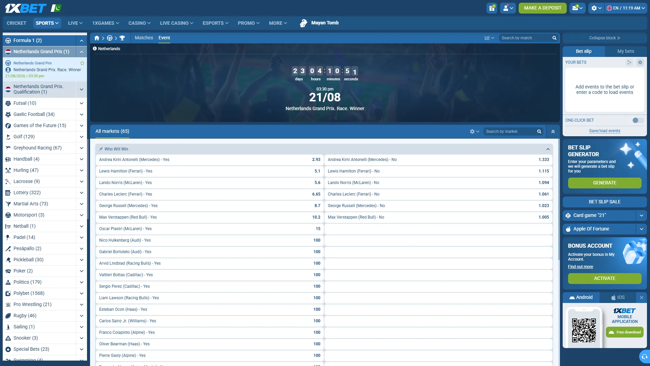Close the mobile app banner
The width and height of the screenshot is (650, 366).
642,298
